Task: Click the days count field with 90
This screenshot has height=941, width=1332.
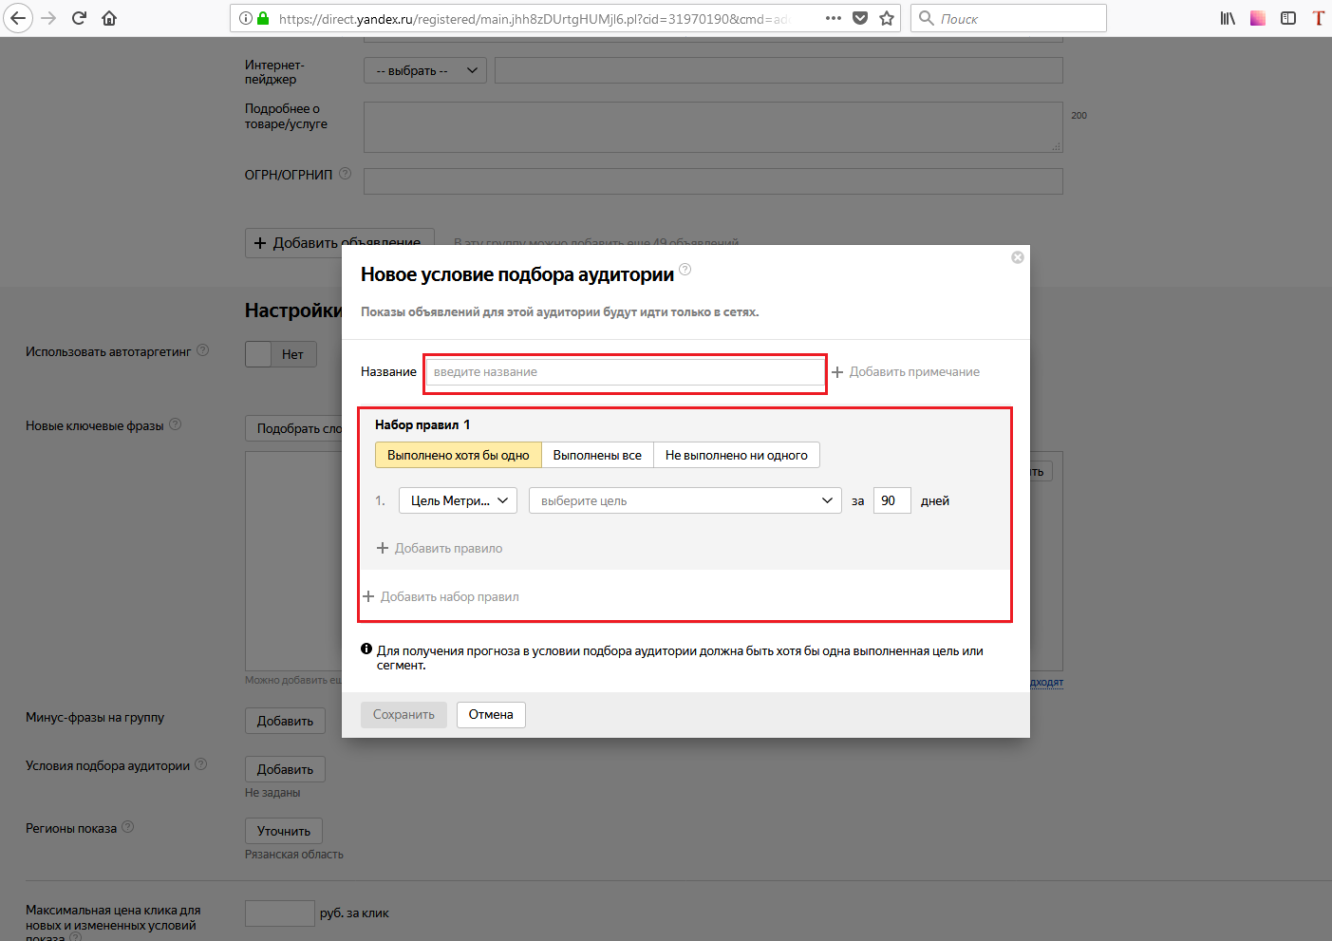Action: pyautogui.click(x=891, y=500)
